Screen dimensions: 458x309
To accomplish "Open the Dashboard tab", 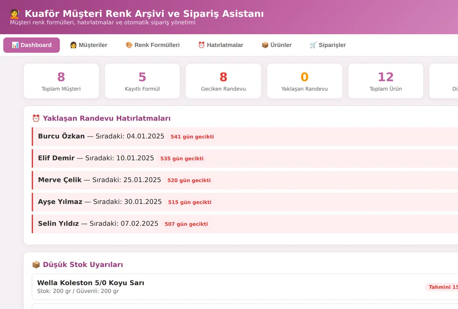I will tap(32, 45).
